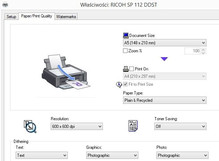This screenshot has width=219, height=161.
Task: Open the Resolution 600 x 600 dpi dropdown
Action: click(77, 126)
